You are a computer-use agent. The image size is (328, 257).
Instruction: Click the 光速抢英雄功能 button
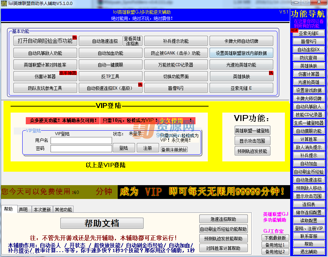point(241,64)
